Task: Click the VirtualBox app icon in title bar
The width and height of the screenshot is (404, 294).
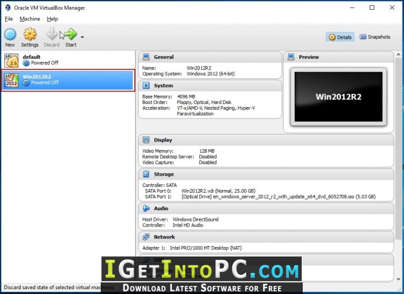Action: click(8, 8)
